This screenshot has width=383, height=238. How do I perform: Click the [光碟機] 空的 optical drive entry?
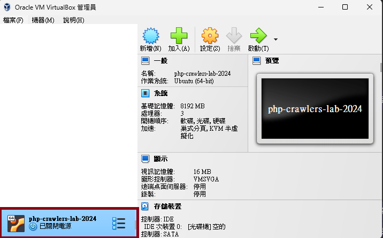(206, 227)
